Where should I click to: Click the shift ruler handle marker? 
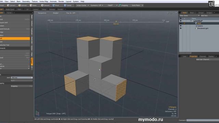[x=116, y=22]
